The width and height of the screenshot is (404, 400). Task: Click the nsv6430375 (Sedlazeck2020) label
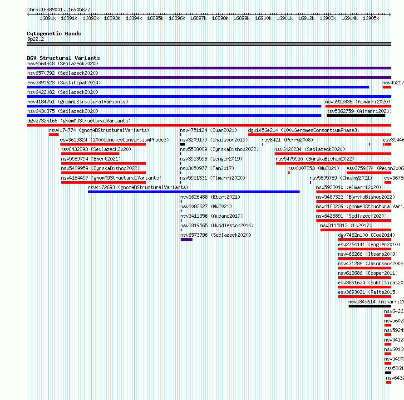(x=63, y=111)
